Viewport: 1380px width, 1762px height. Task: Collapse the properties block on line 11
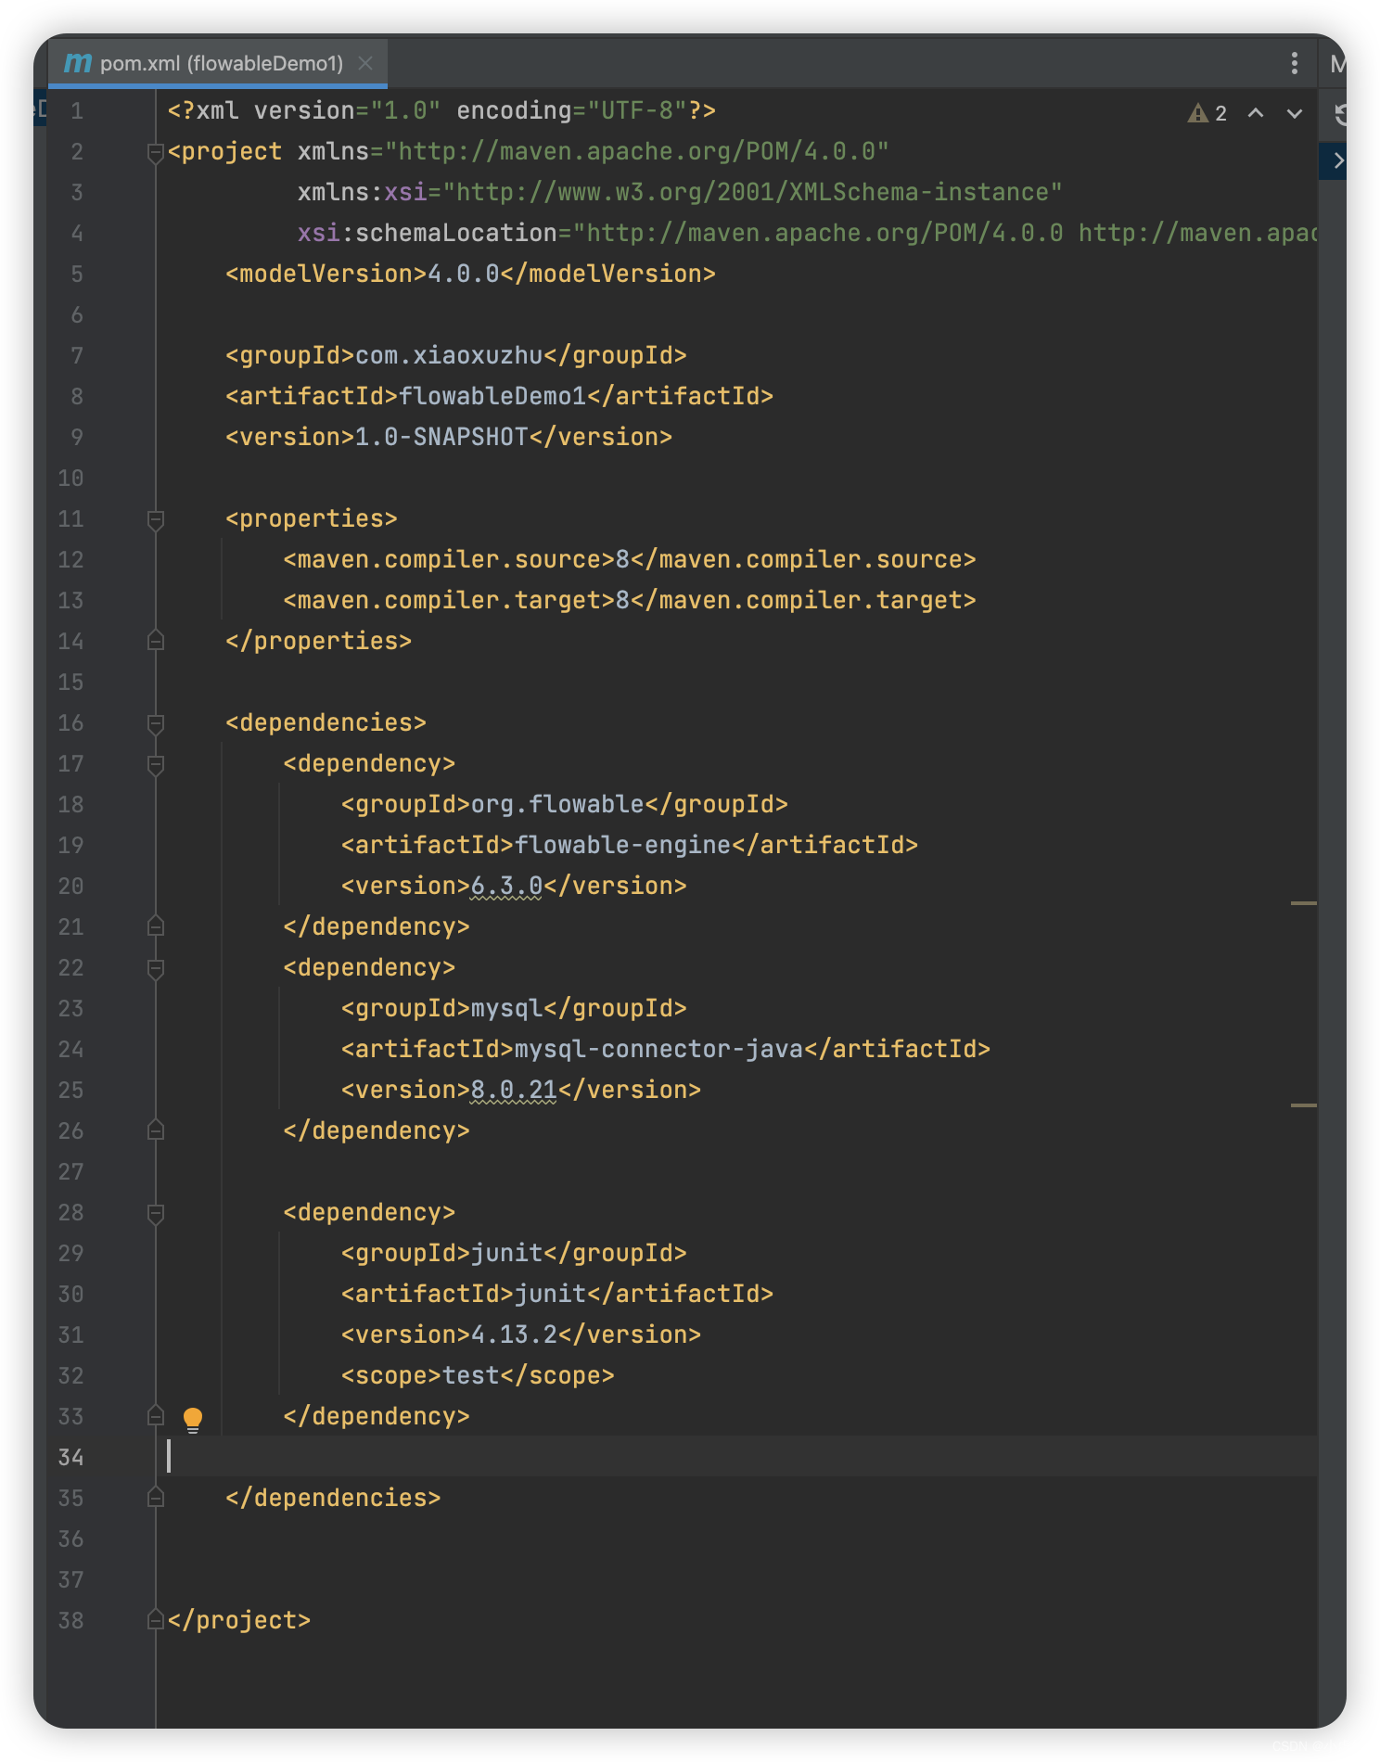tap(156, 519)
